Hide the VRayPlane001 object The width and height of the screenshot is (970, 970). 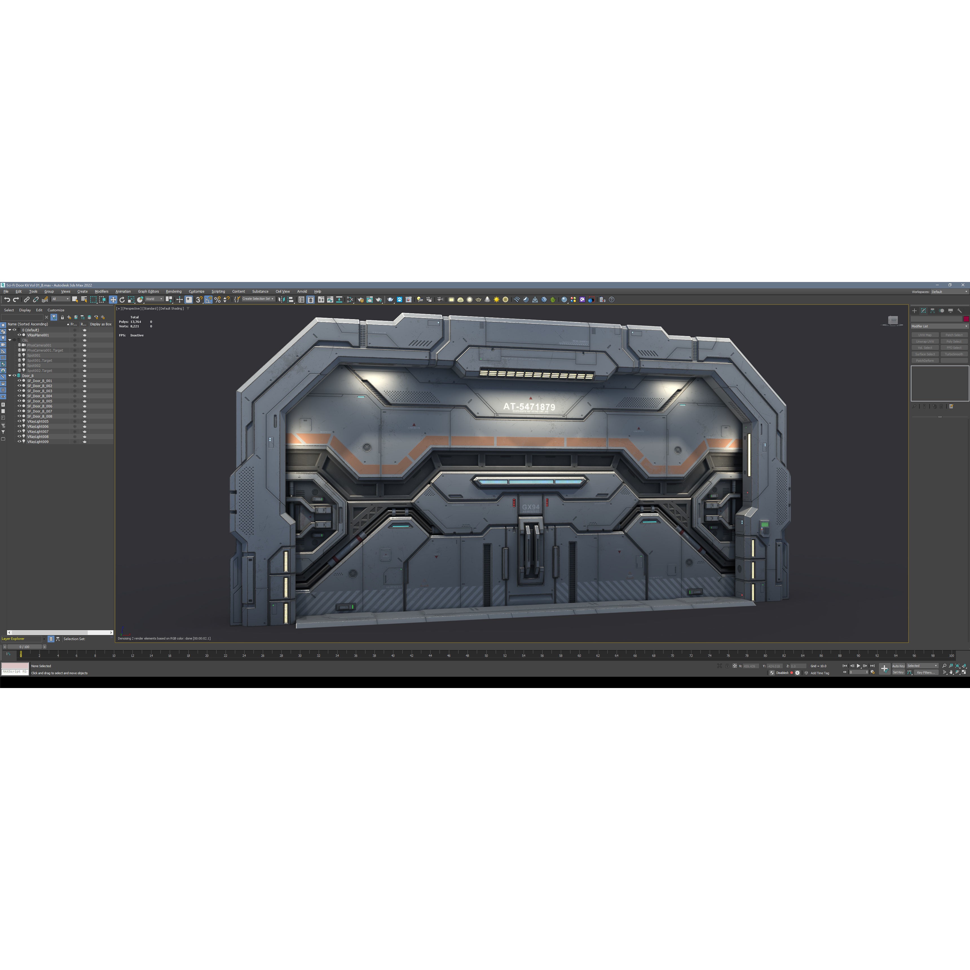[19, 335]
